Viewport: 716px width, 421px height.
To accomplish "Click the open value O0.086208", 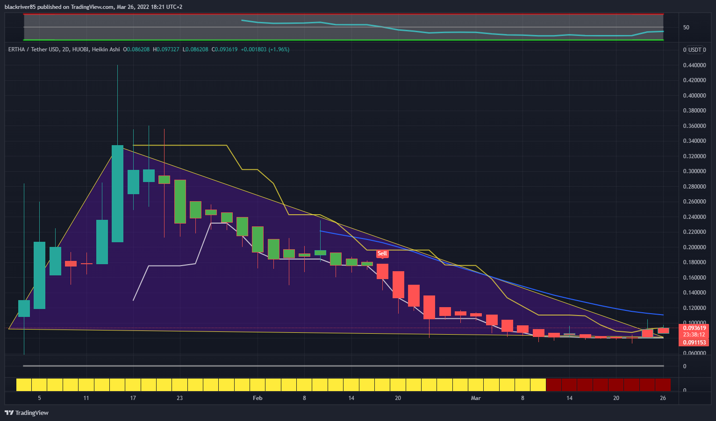I will pyautogui.click(x=136, y=49).
